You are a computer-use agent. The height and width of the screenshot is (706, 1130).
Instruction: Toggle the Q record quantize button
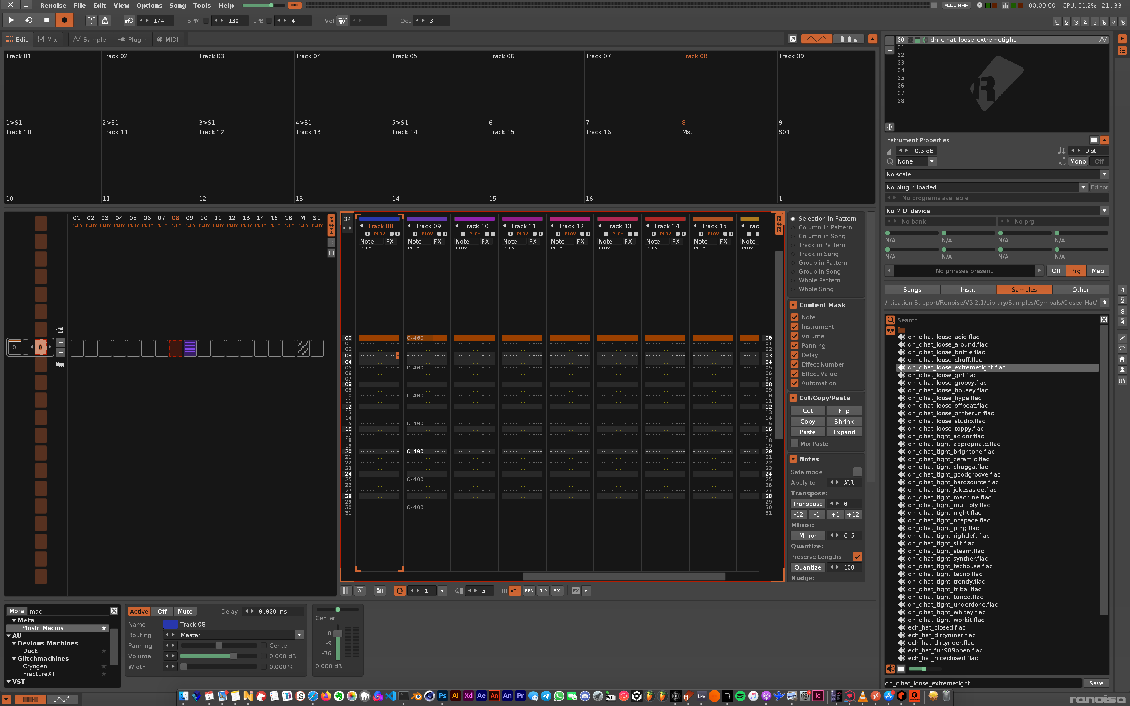[400, 591]
